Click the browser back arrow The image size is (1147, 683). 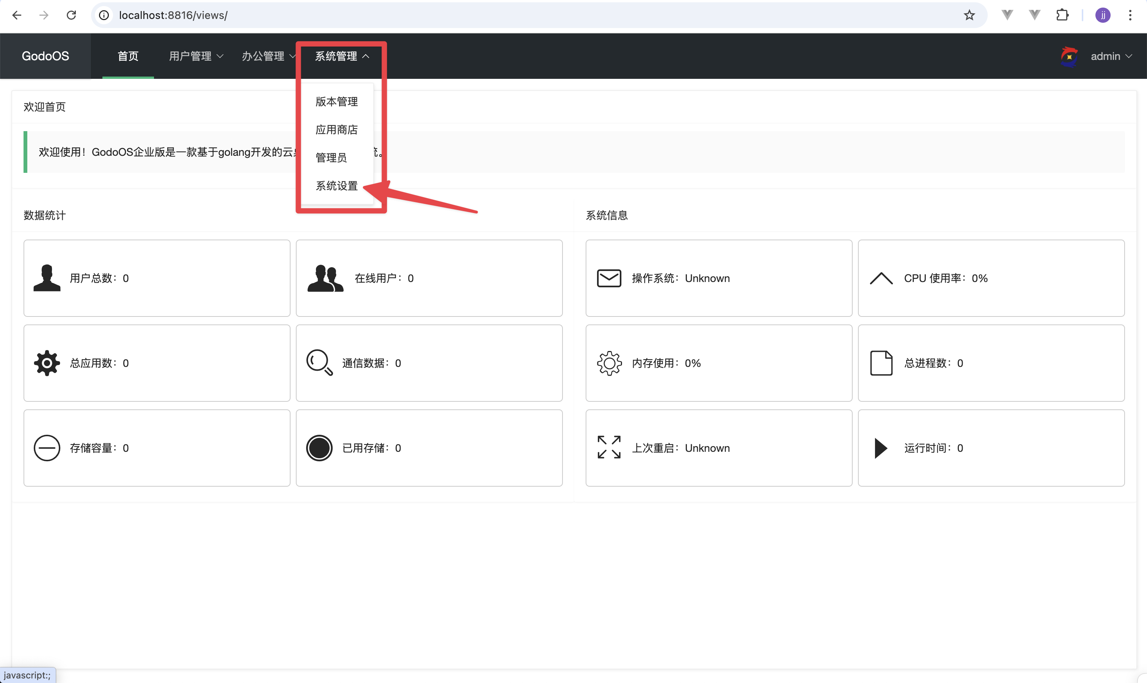(x=17, y=15)
